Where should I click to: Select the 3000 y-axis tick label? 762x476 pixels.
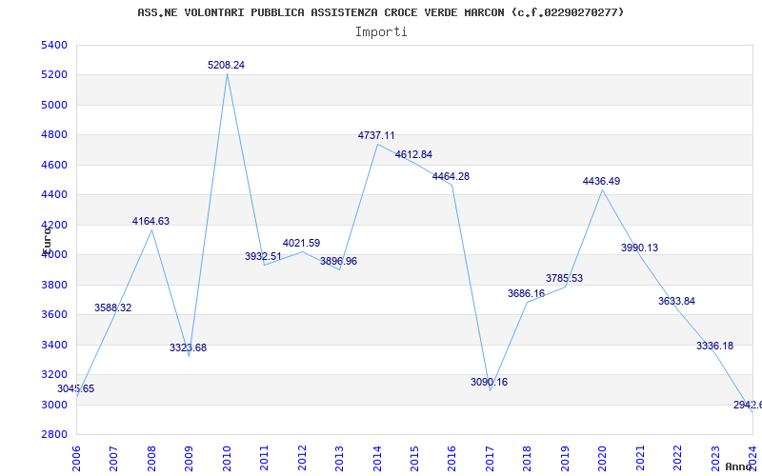55,405
